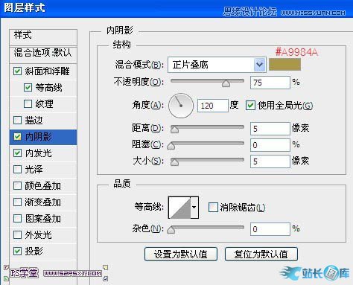Uncheck the 投影 checkbox
The height and width of the screenshot is (285, 353).
click(17, 251)
